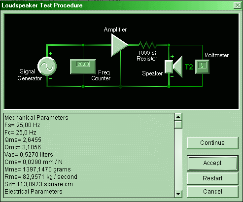Click the Signal Generator sine wave icon

47,66
